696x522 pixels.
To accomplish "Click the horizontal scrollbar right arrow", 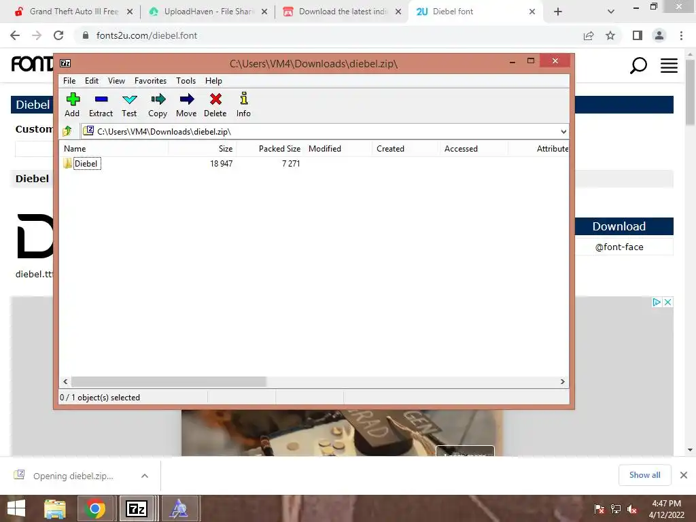I will pyautogui.click(x=562, y=381).
